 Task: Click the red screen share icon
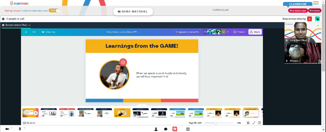pyautogui.click(x=175, y=129)
